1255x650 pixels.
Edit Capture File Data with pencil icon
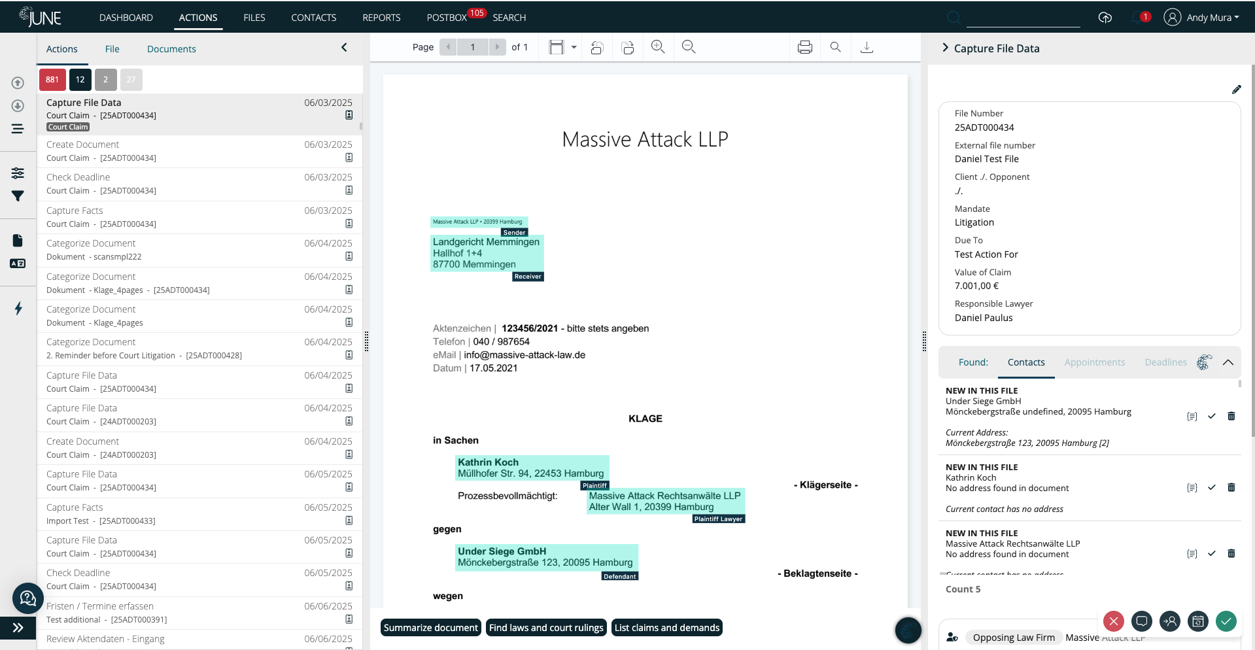tap(1236, 89)
